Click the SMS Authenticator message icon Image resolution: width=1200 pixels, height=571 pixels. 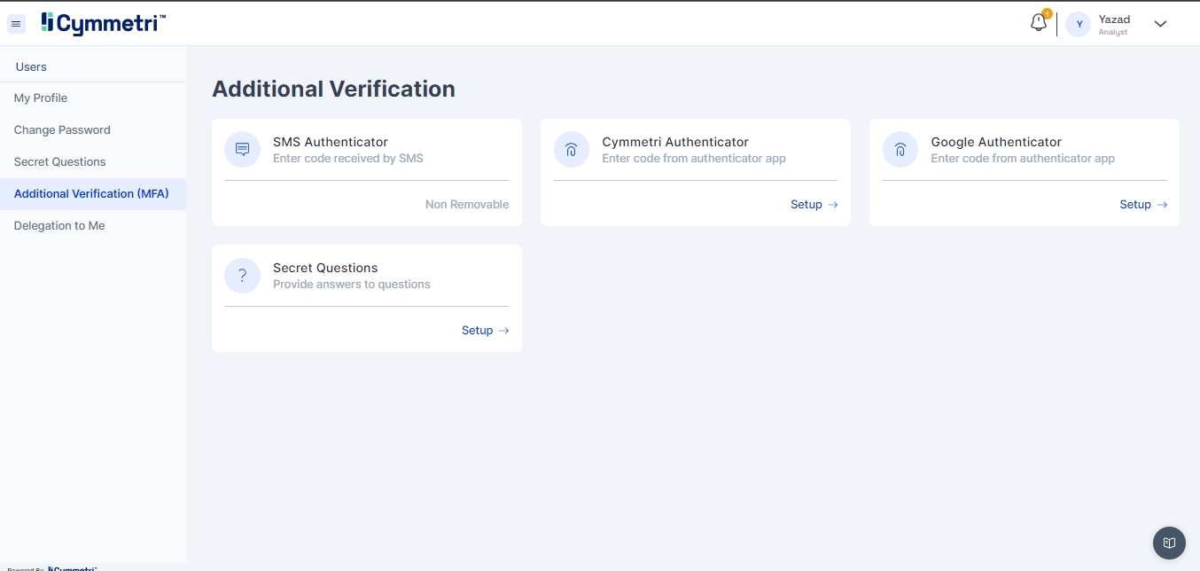click(242, 150)
